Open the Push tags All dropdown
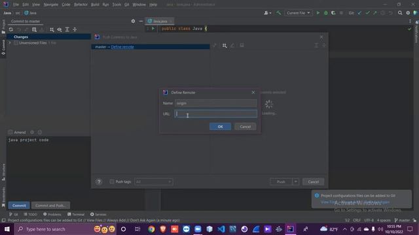419x235 pixels. coord(154,181)
